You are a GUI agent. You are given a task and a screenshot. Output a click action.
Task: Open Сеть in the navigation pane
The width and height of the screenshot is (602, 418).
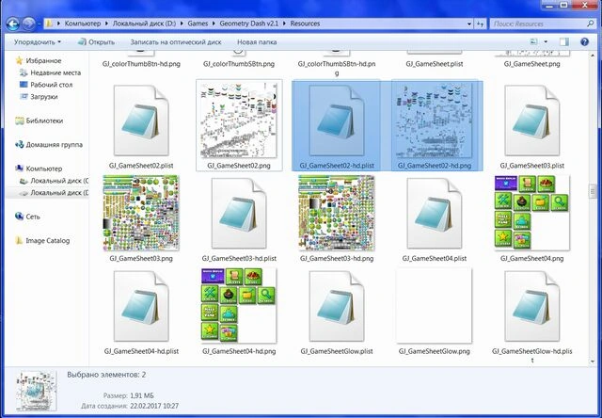[27, 217]
